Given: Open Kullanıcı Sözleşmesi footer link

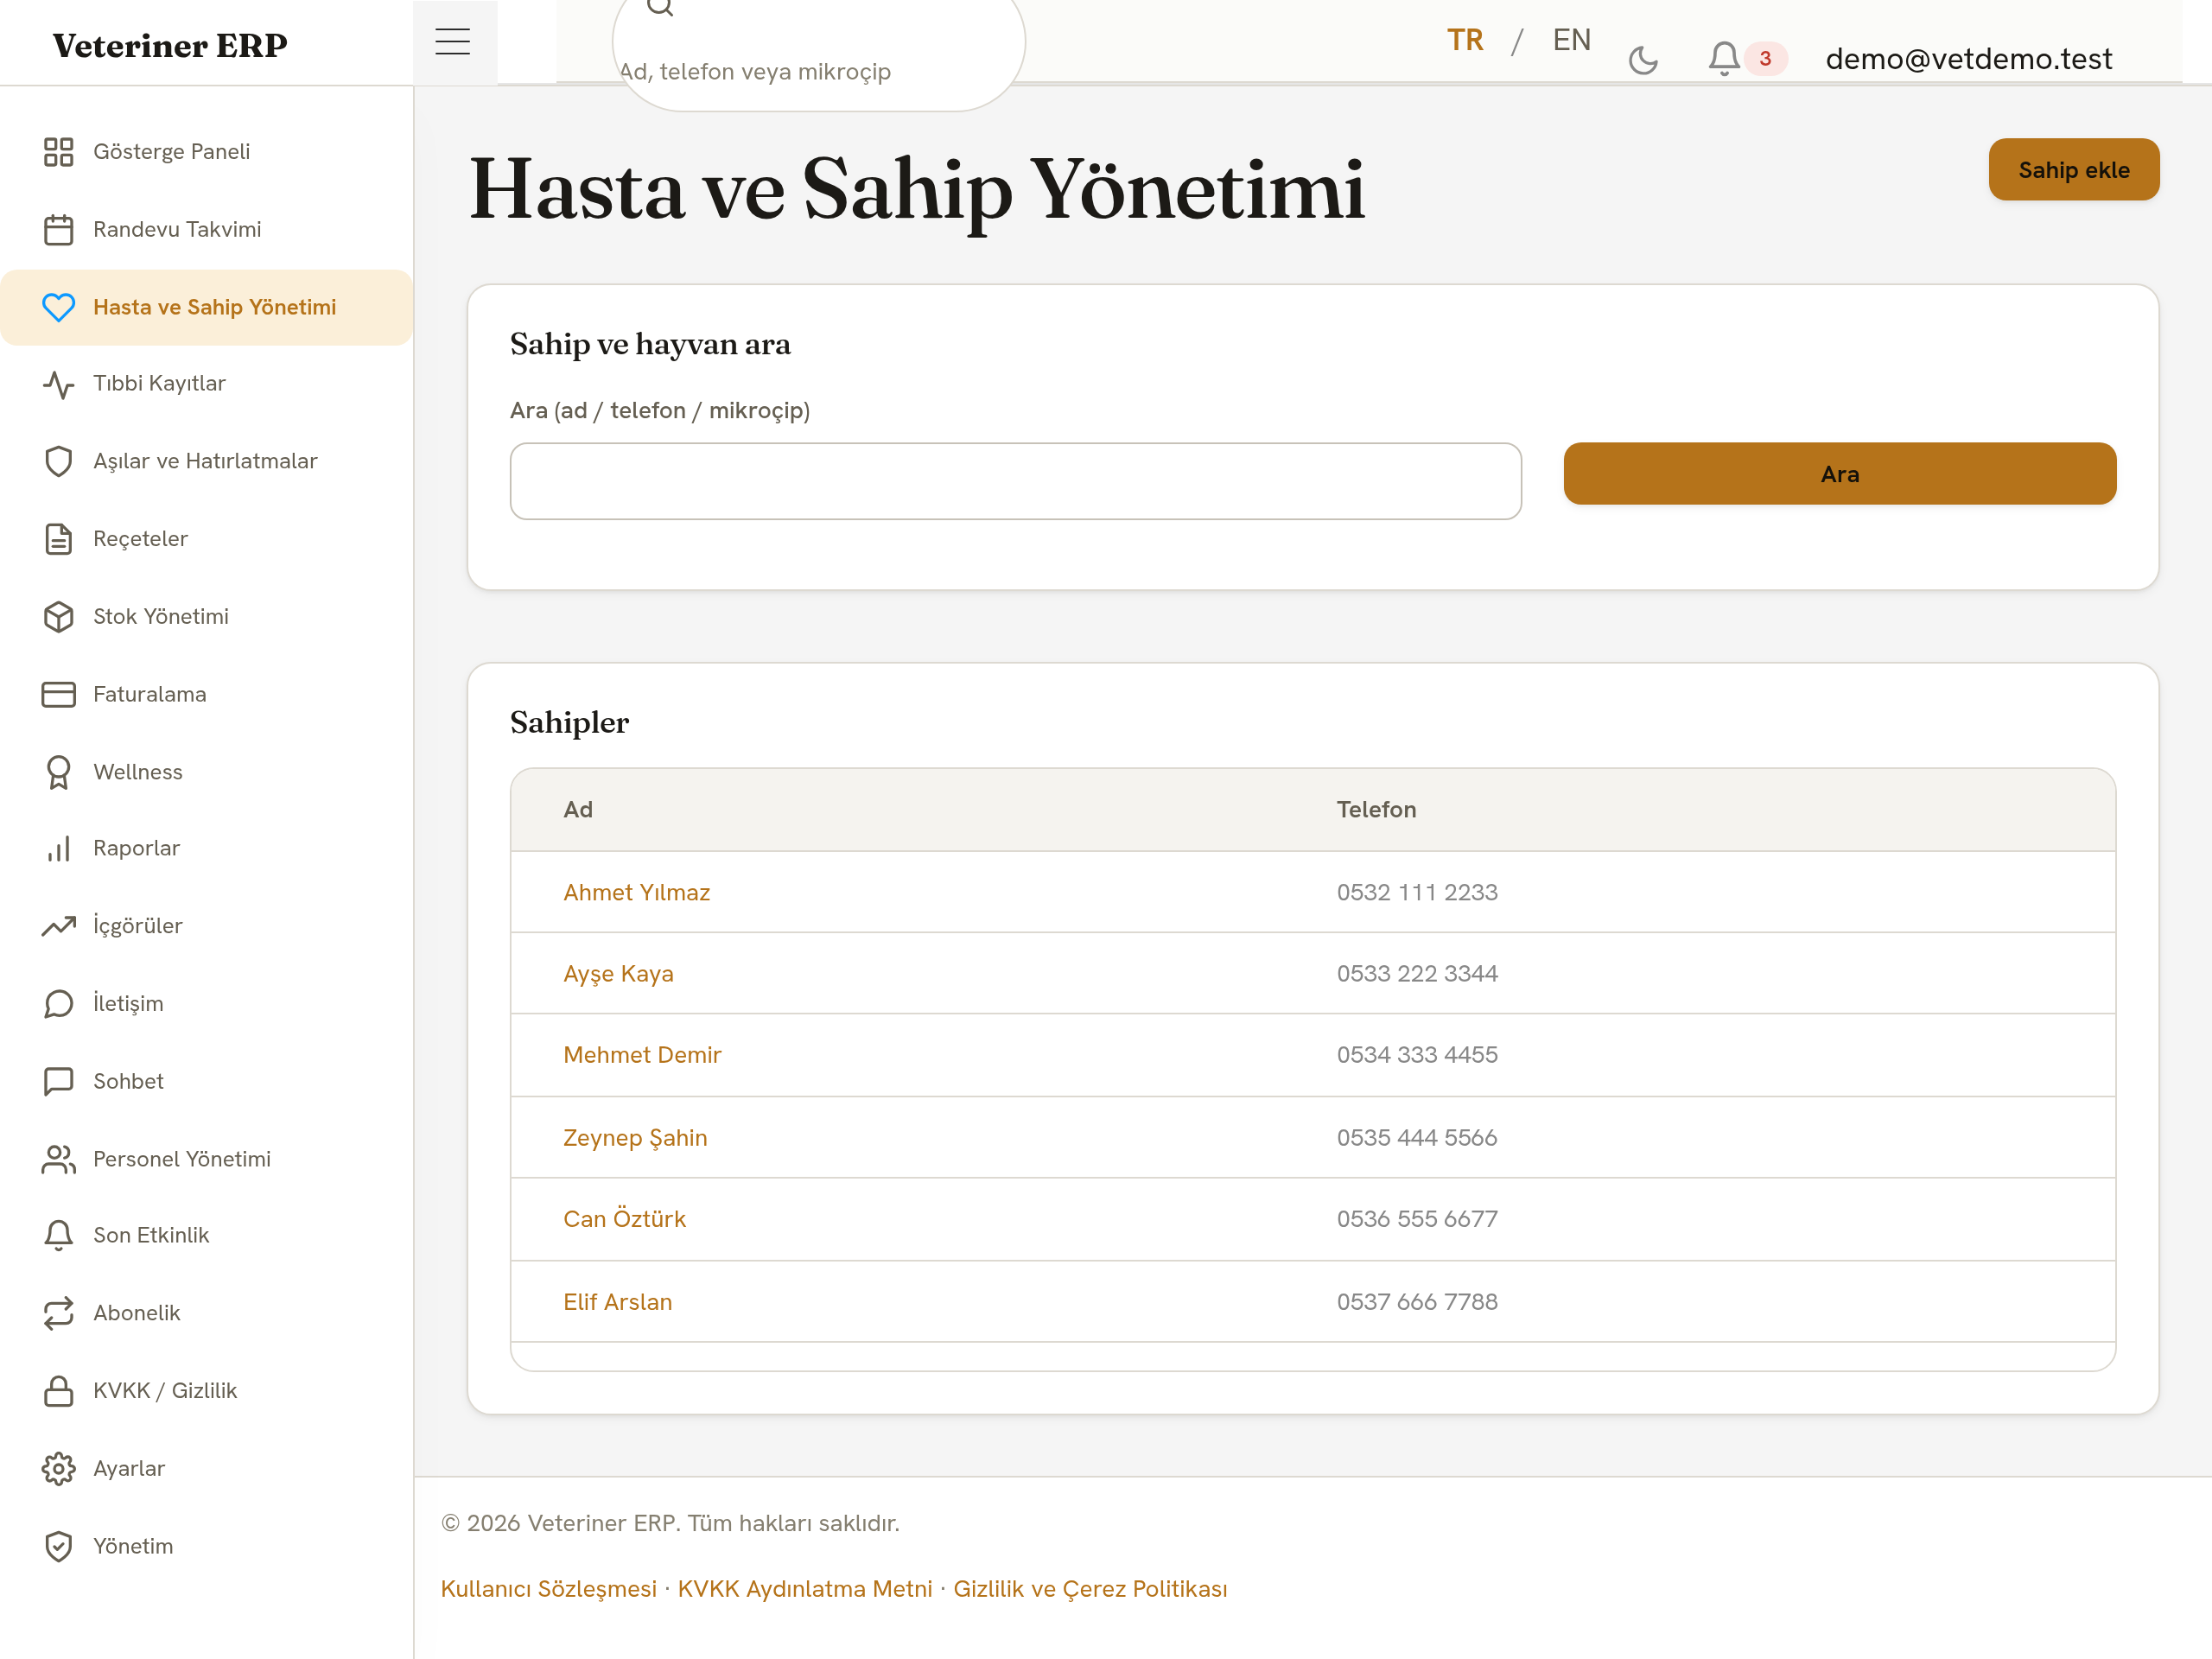Looking at the screenshot, I should (548, 1589).
